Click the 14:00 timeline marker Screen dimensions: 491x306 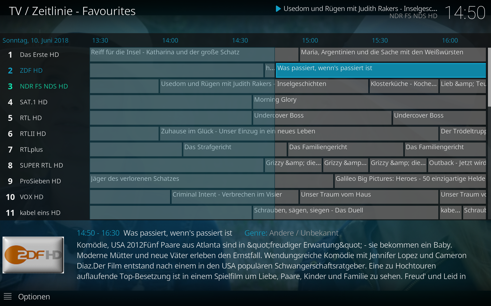coord(170,40)
